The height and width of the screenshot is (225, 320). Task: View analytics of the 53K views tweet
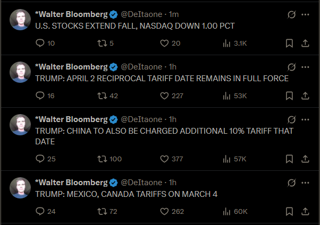pos(227,96)
